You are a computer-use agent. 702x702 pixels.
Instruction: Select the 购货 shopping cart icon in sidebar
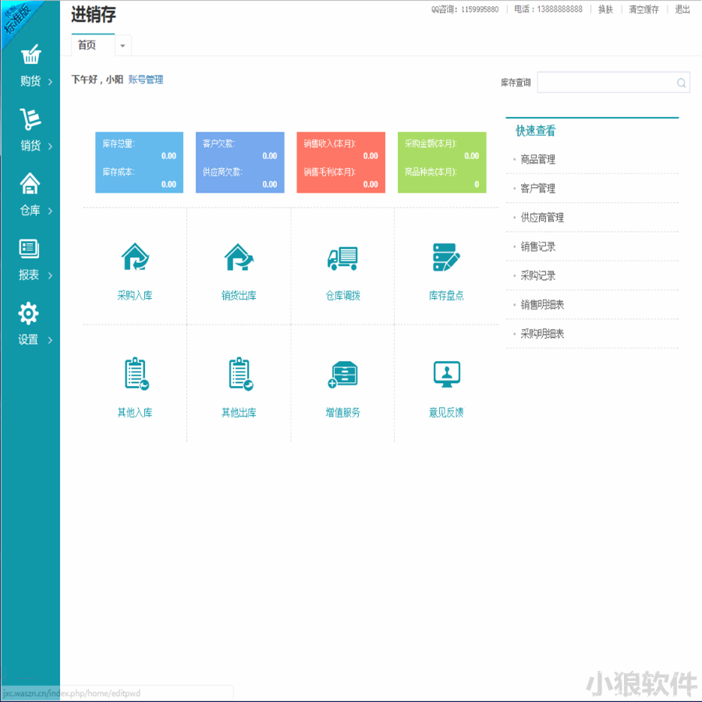point(30,55)
